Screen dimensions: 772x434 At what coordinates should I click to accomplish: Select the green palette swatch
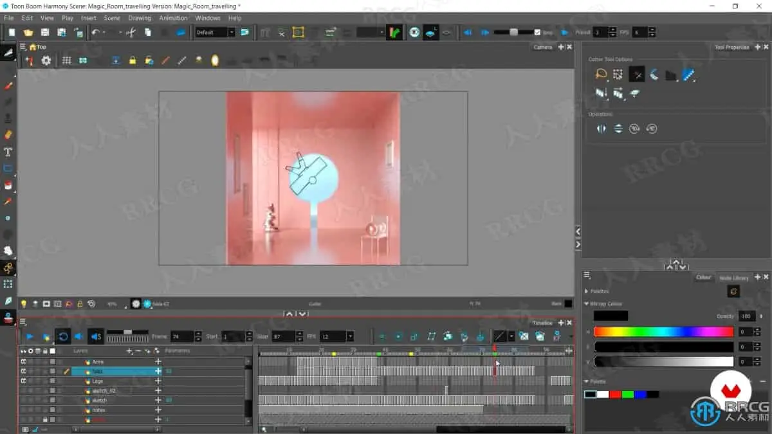628,394
